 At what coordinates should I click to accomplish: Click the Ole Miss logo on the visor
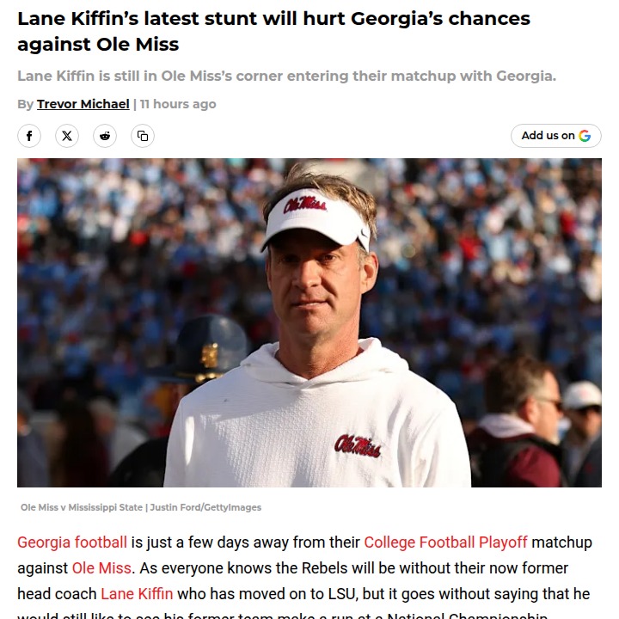pyautogui.click(x=306, y=205)
